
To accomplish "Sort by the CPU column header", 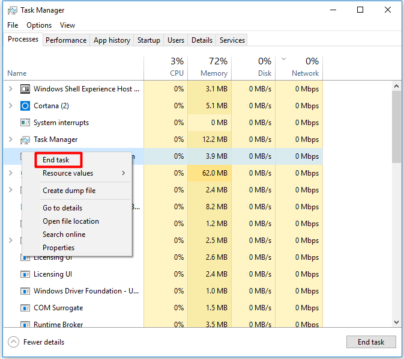I will click(166, 67).
